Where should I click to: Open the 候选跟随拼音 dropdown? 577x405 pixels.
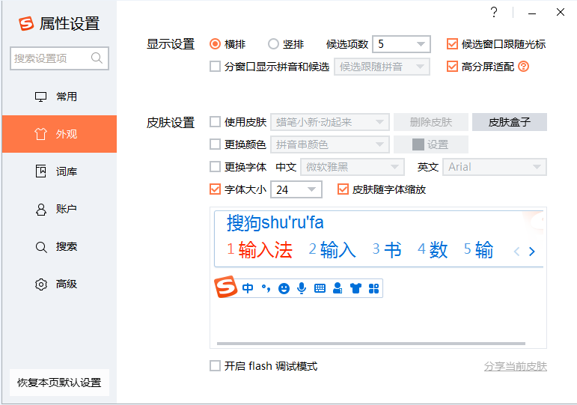[382, 67]
